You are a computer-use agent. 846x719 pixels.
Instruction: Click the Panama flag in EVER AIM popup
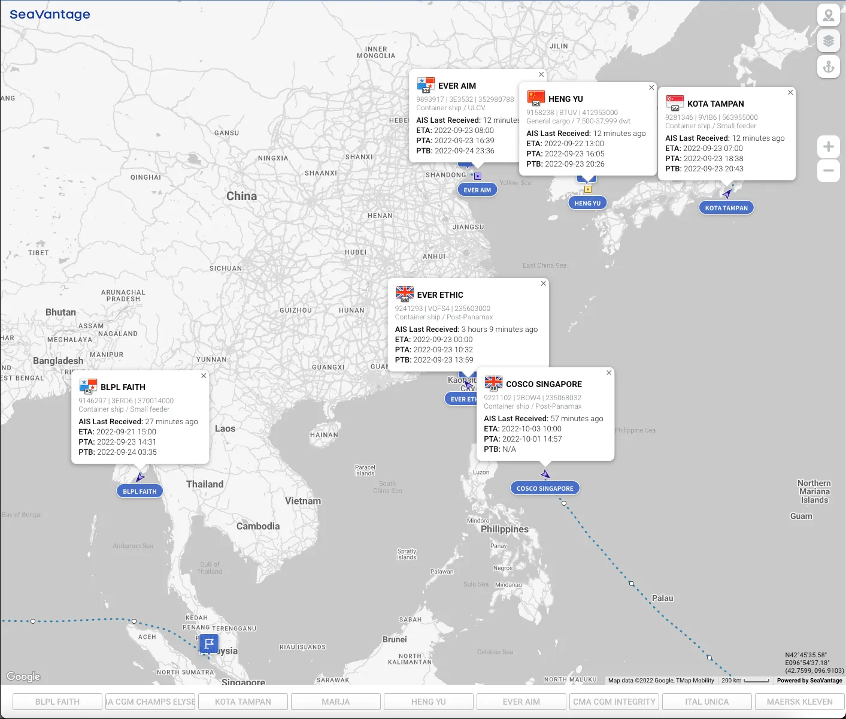coord(426,85)
